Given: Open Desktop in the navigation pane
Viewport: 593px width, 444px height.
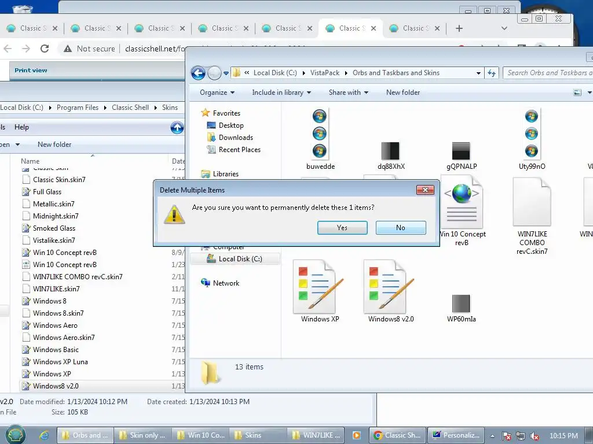Looking at the screenshot, I should [x=230, y=125].
